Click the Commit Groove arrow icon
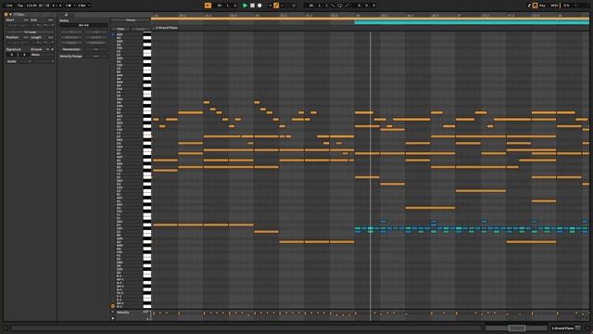The image size is (593, 334). pyautogui.click(x=52, y=49)
